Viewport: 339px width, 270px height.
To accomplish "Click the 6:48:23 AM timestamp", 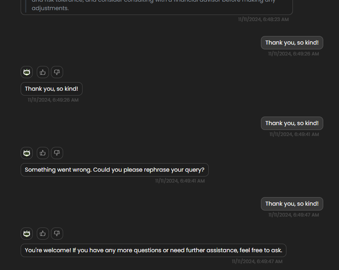I will point(263,19).
